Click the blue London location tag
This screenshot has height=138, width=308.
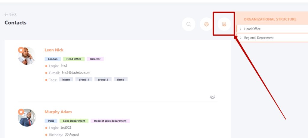tap(53, 59)
